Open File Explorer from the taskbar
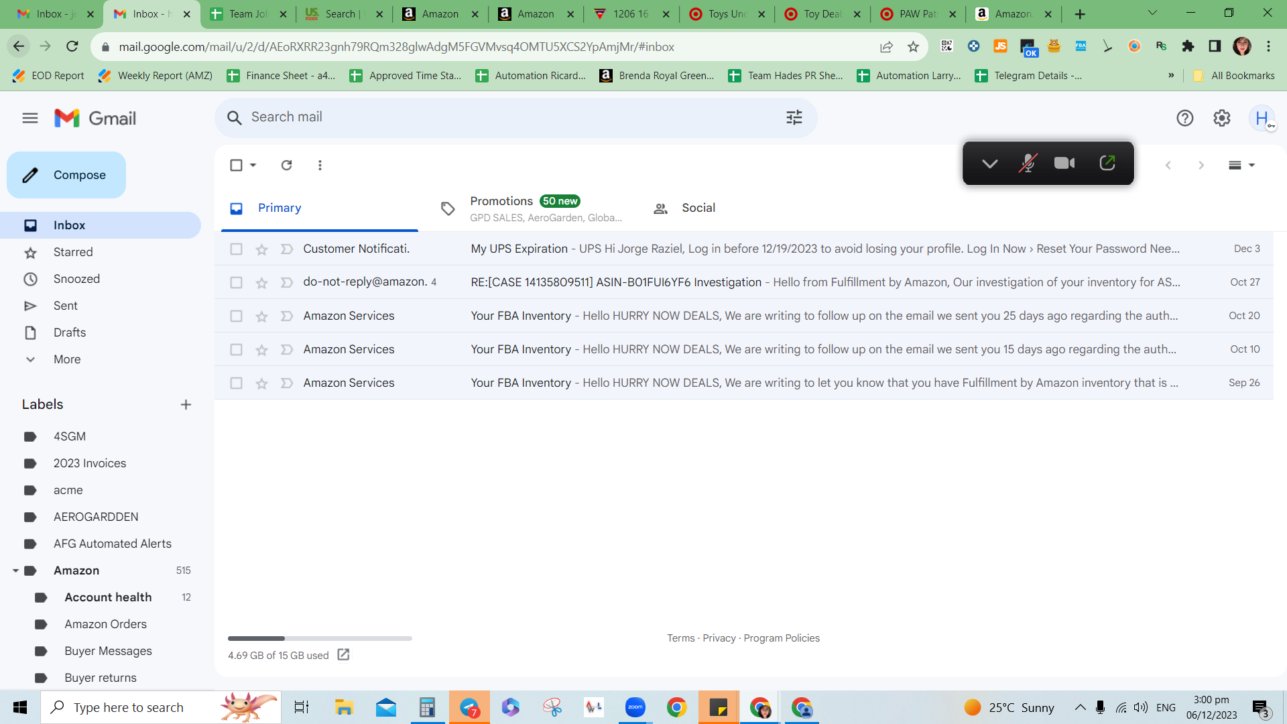1287x724 pixels. point(344,707)
